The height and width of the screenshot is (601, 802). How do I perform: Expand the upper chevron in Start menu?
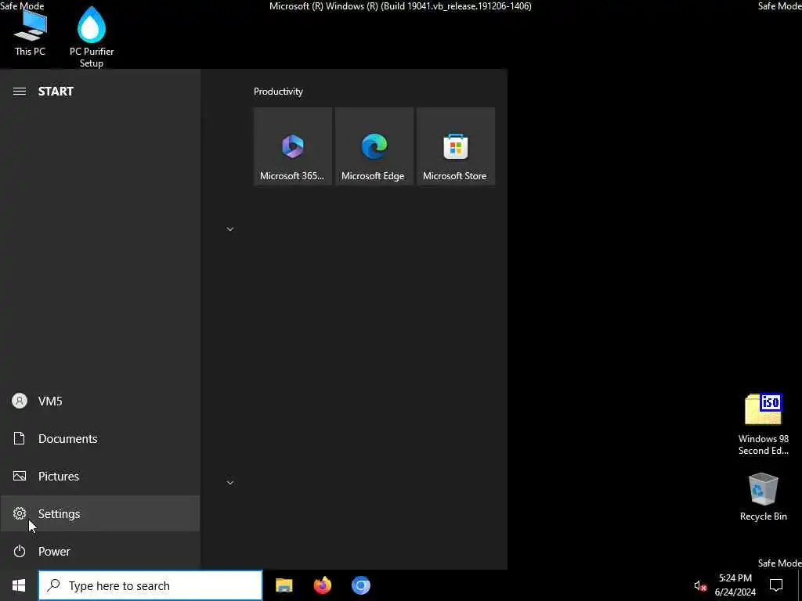230,229
